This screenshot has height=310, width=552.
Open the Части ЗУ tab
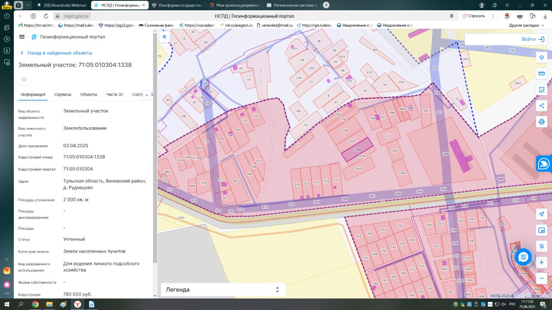pyautogui.click(x=115, y=95)
